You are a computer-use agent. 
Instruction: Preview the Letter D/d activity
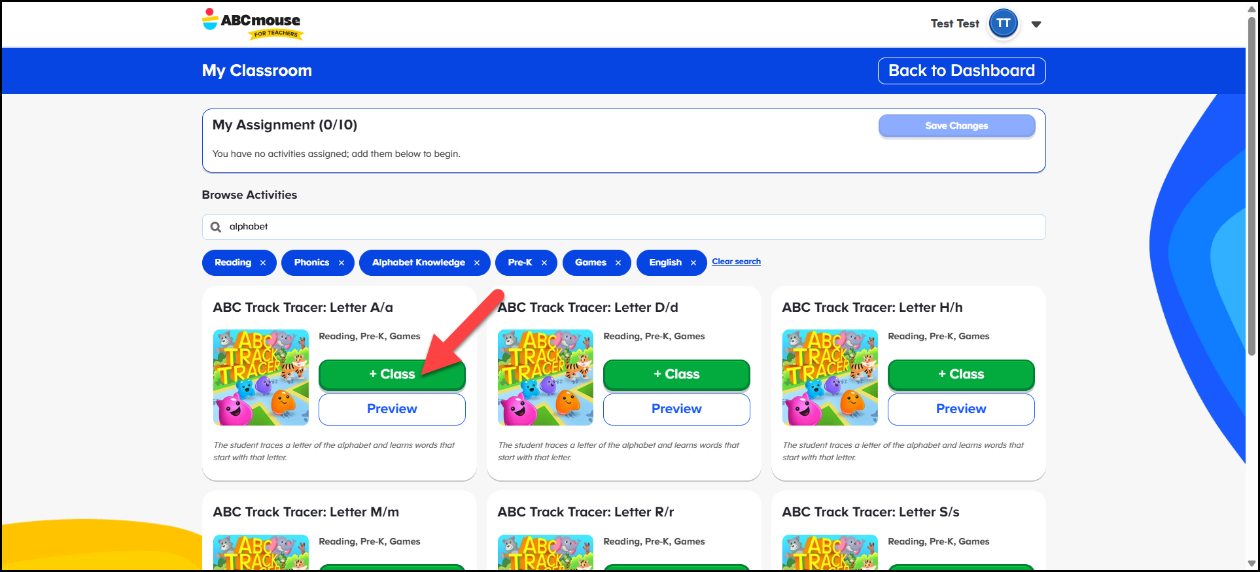click(676, 409)
